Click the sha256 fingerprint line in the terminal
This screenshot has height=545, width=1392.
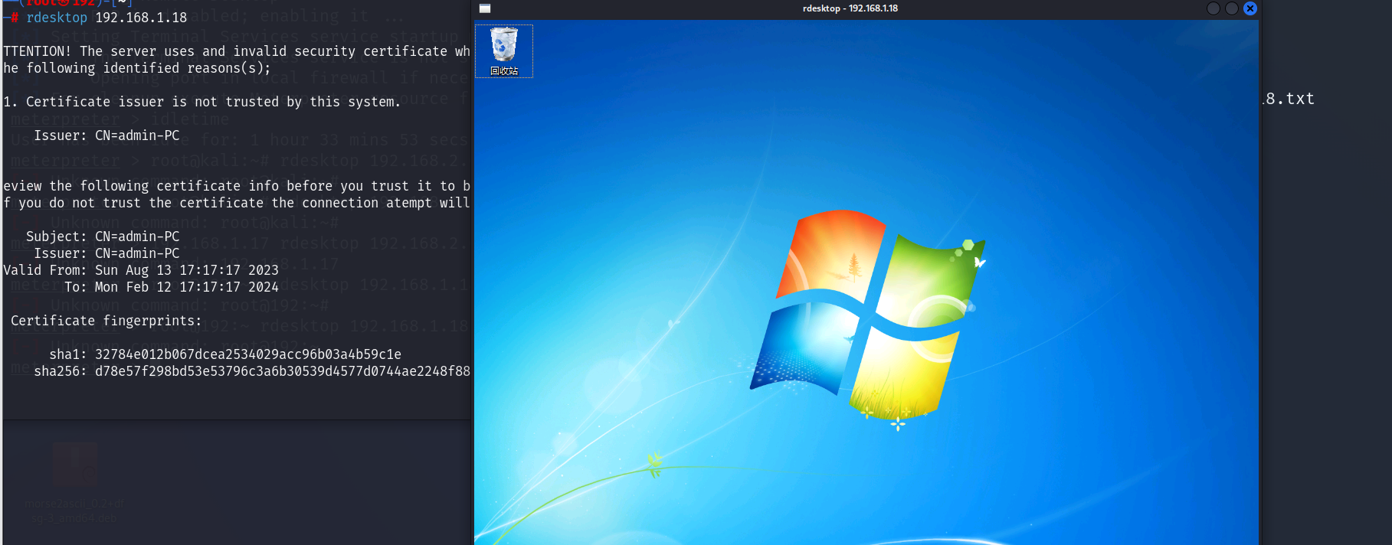coord(252,371)
